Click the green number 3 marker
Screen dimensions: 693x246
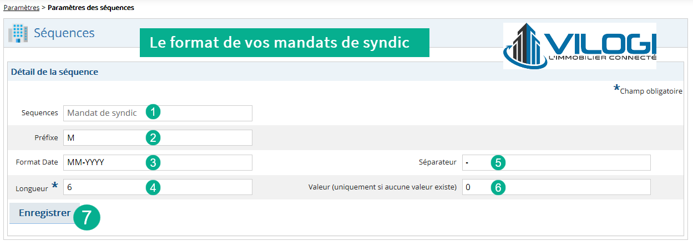point(153,162)
